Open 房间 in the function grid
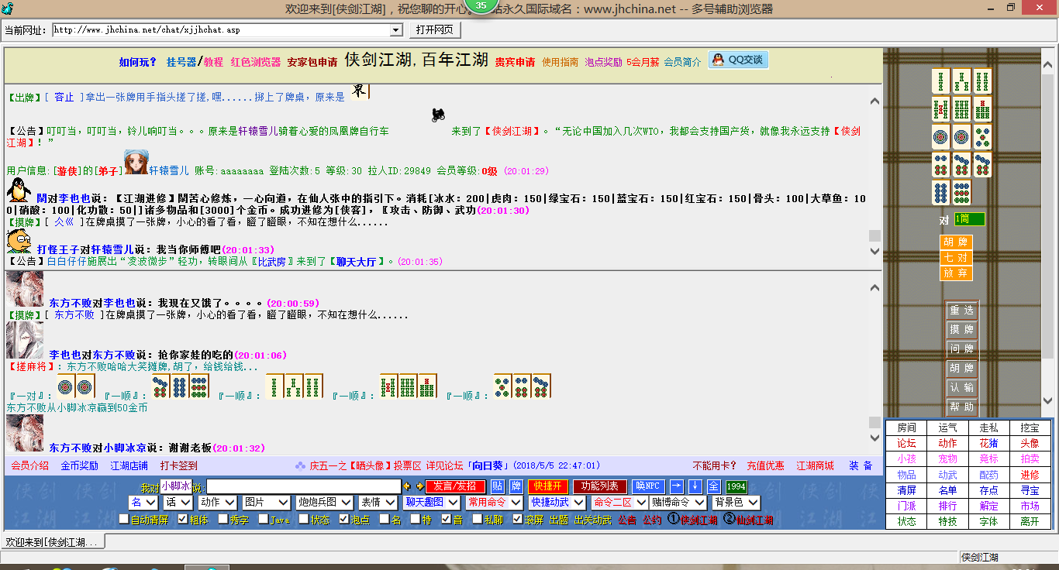1059x570 pixels. (x=906, y=428)
